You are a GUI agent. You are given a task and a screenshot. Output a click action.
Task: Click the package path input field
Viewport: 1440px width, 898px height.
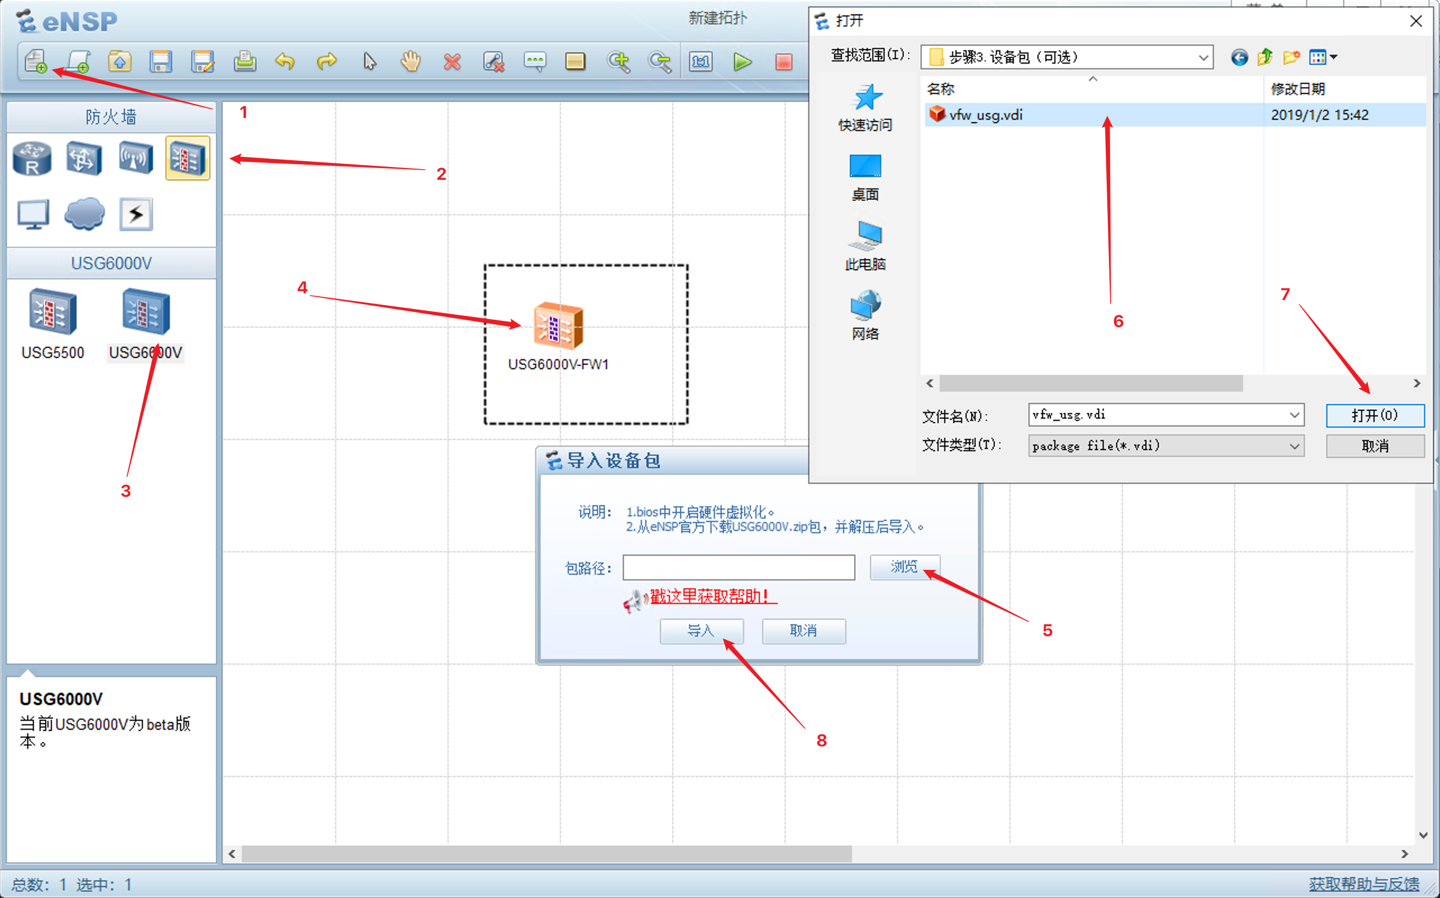tap(739, 568)
